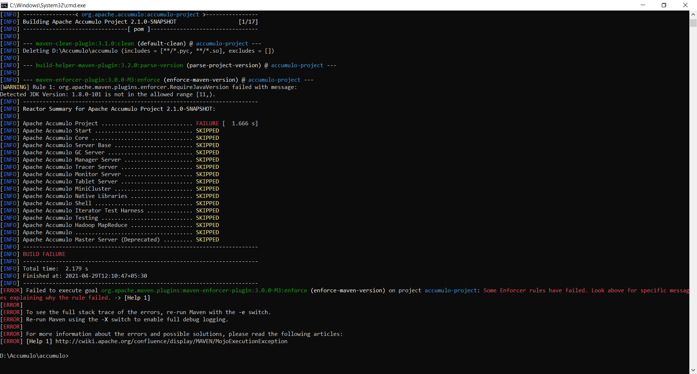Click the red 'BUILD FAILURE' text
This screenshot has width=697, height=374.
(x=44, y=254)
